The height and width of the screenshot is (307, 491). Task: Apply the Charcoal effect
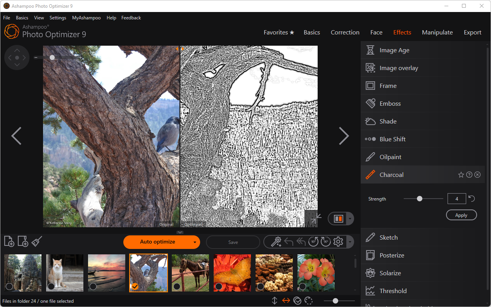[x=461, y=215]
